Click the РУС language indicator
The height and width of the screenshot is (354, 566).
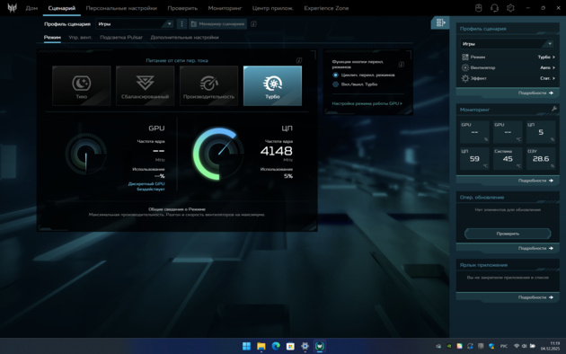pyautogui.click(x=503, y=346)
